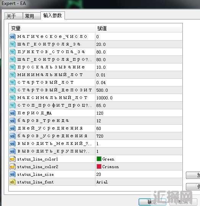The image size is (200, 206).
Task: Select the проскальзывание variable name
Action: click(x=51, y=67)
